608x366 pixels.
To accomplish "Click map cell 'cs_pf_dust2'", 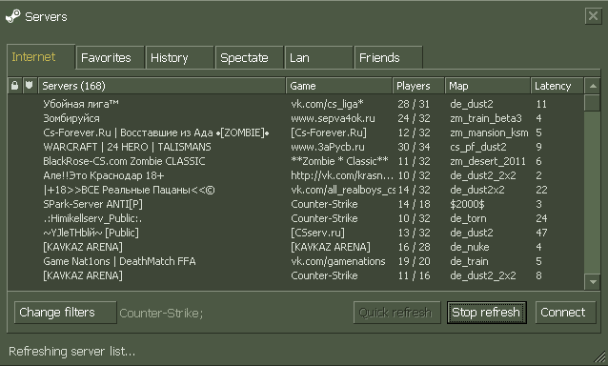I will click(x=478, y=148).
